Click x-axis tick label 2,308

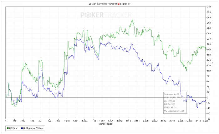[146, 121]
